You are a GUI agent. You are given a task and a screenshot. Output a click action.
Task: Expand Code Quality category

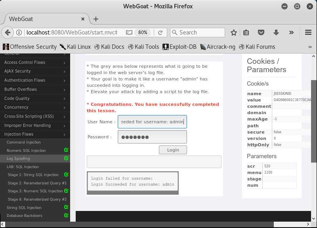tap(35, 98)
